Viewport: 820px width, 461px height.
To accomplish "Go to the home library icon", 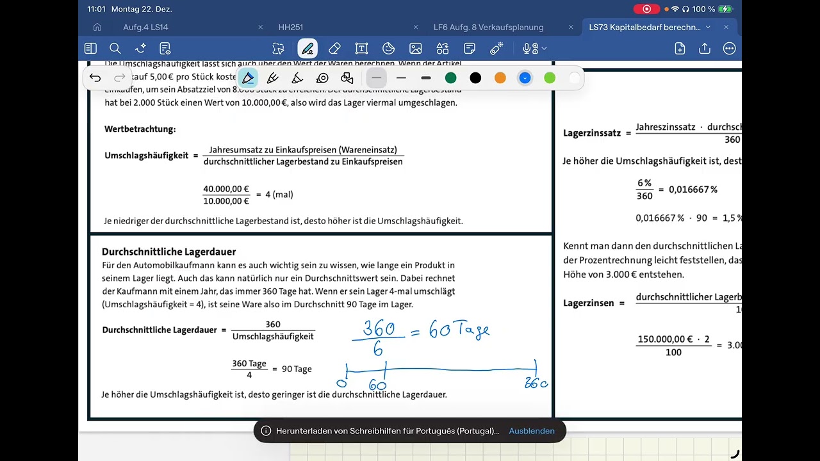I will click(x=97, y=28).
